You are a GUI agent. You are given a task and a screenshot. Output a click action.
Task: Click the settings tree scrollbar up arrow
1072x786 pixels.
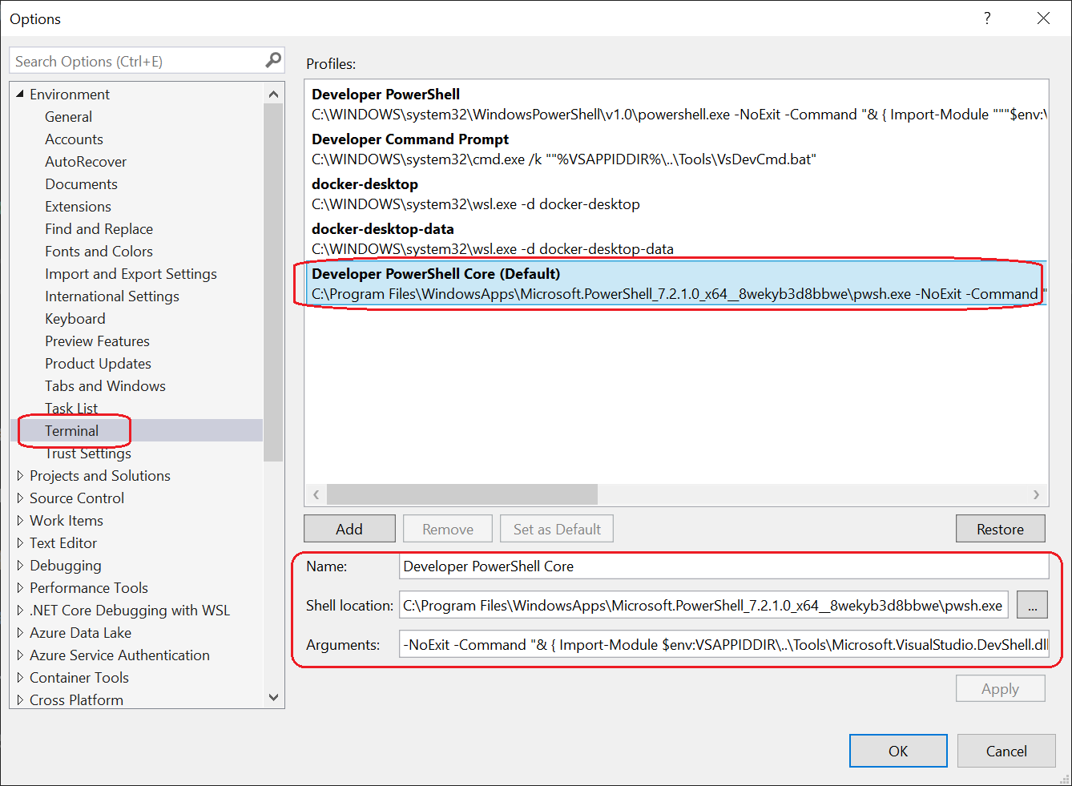pos(273,93)
